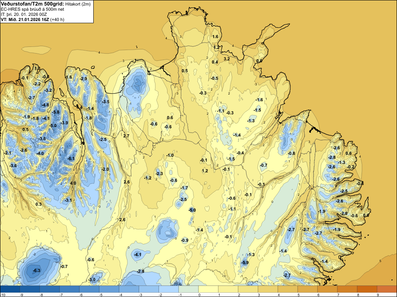Click the -2.9 temperature value
The height and width of the screenshot is (297, 397).
point(83,79)
